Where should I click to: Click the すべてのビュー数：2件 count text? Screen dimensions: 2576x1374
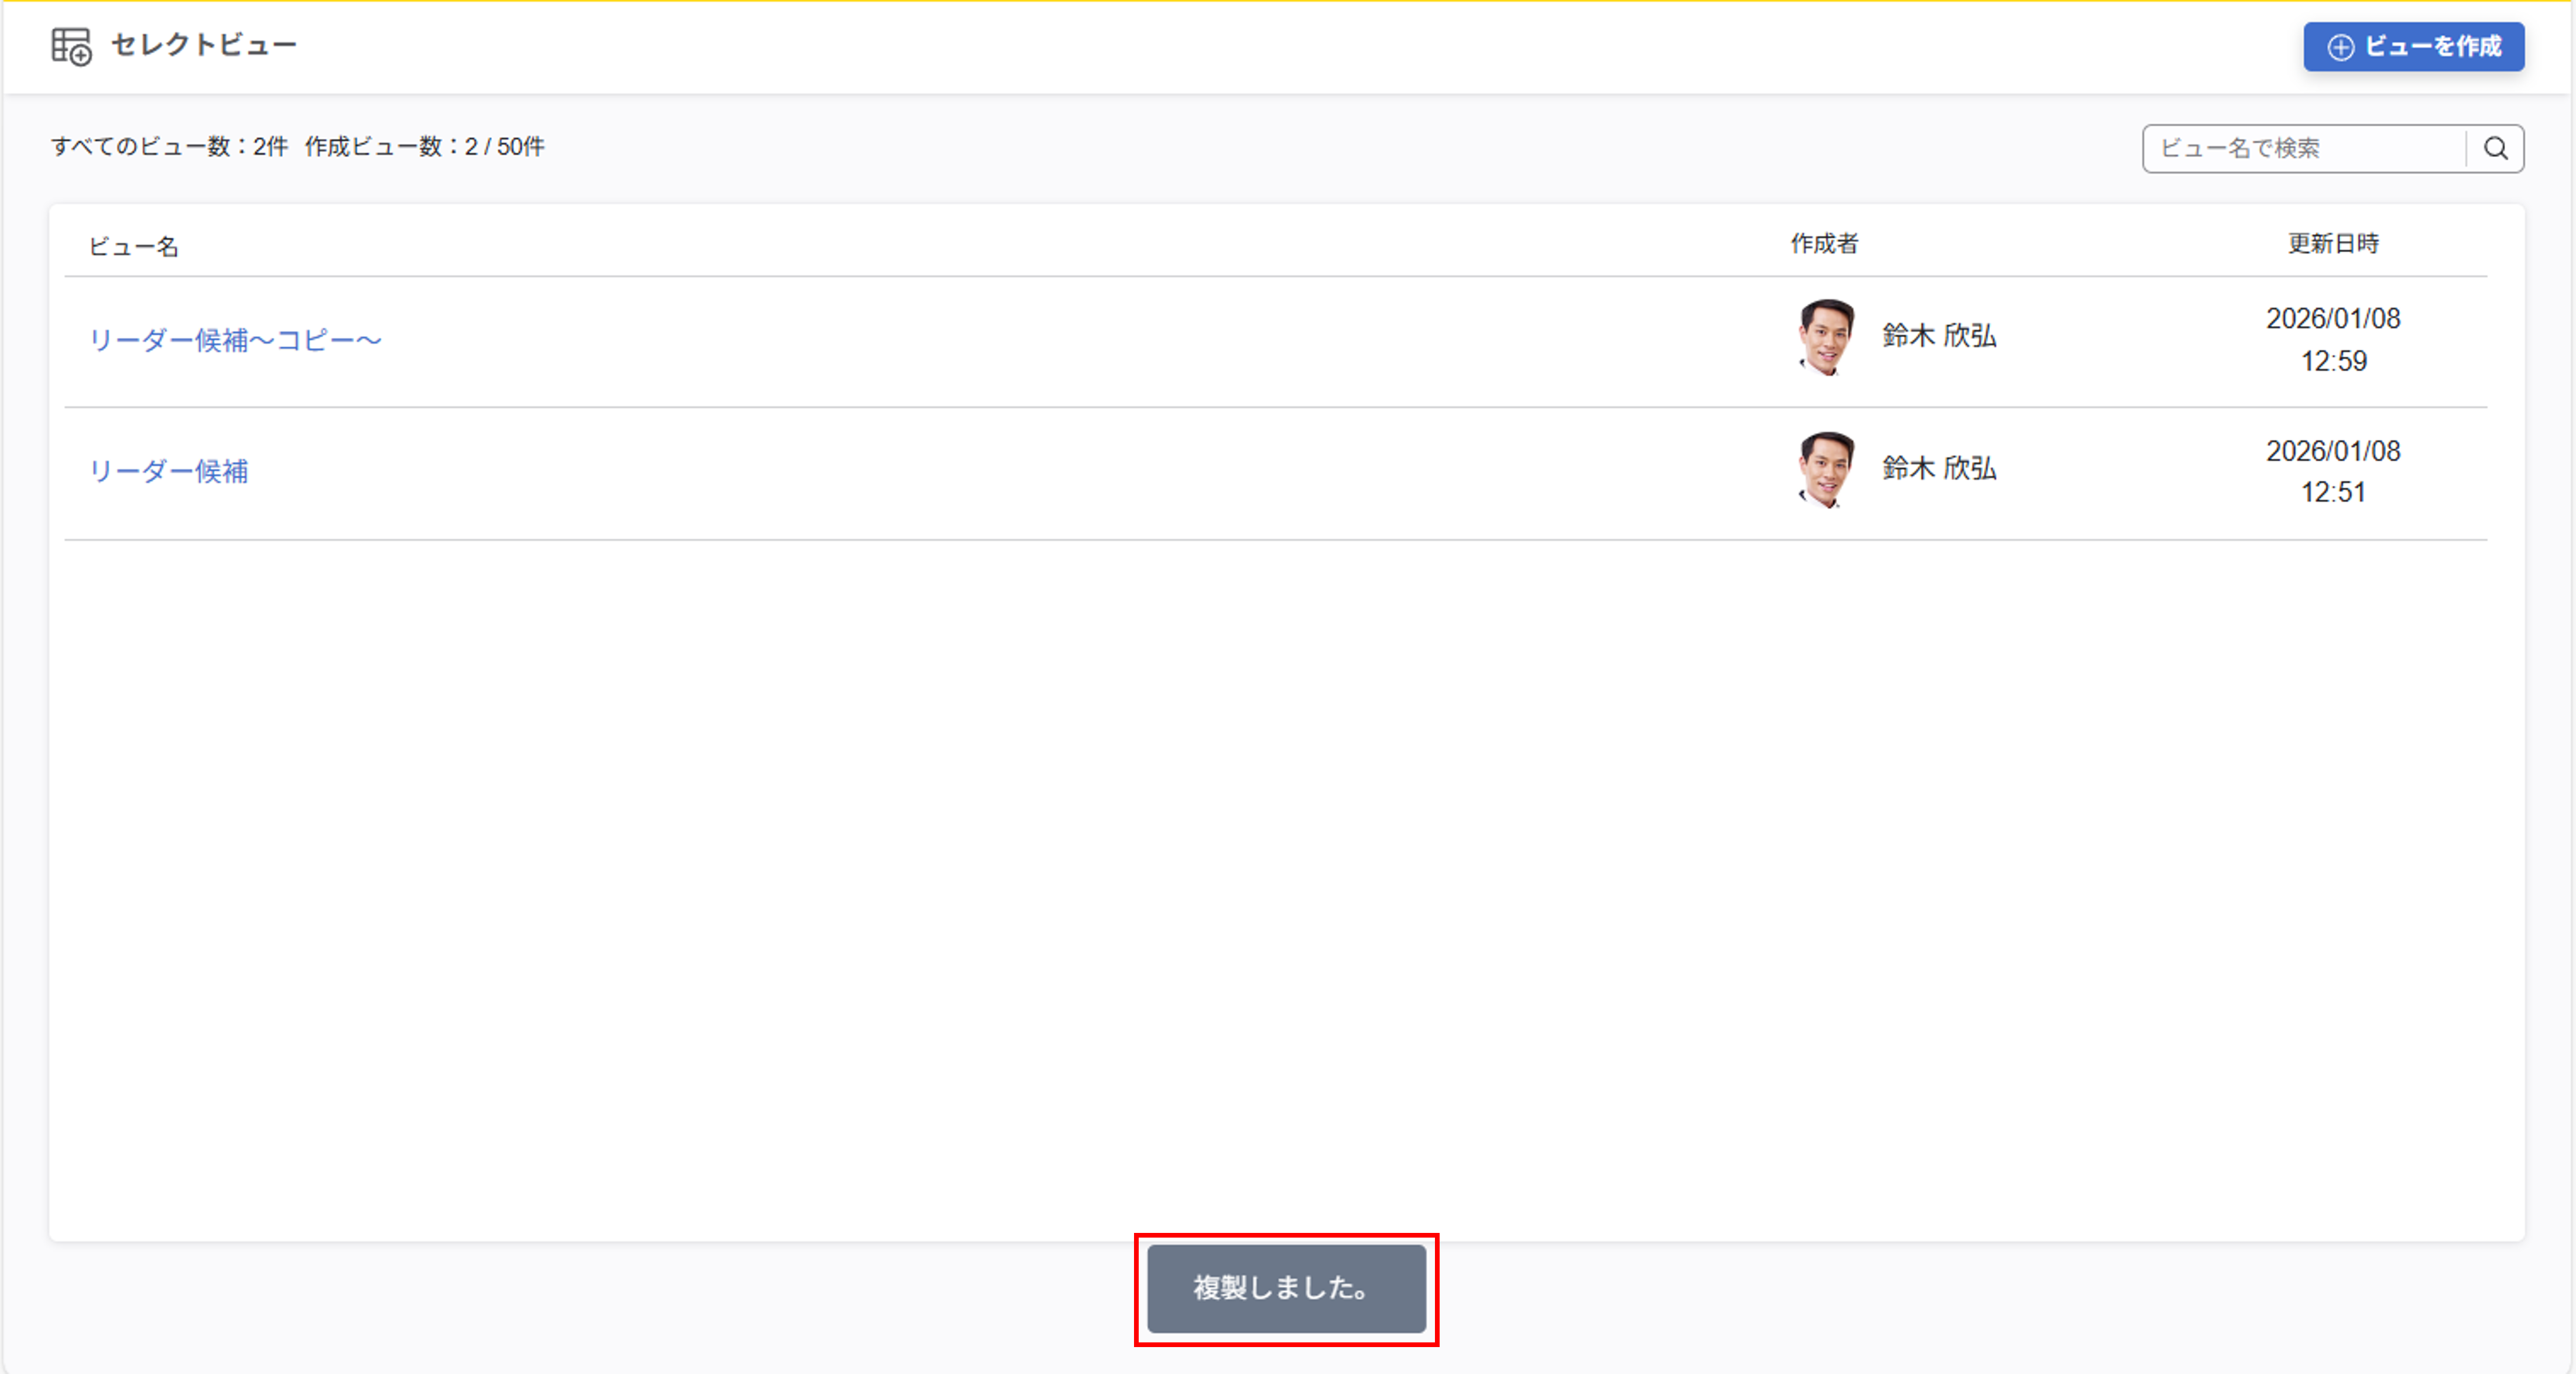[170, 147]
